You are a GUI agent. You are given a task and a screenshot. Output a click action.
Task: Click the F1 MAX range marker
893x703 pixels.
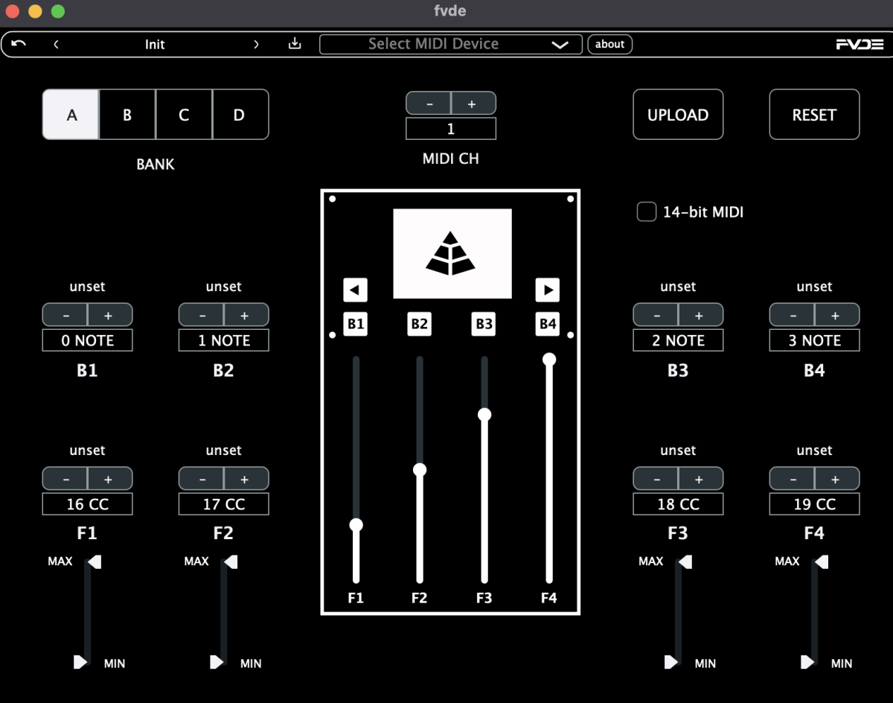[x=94, y=562]
